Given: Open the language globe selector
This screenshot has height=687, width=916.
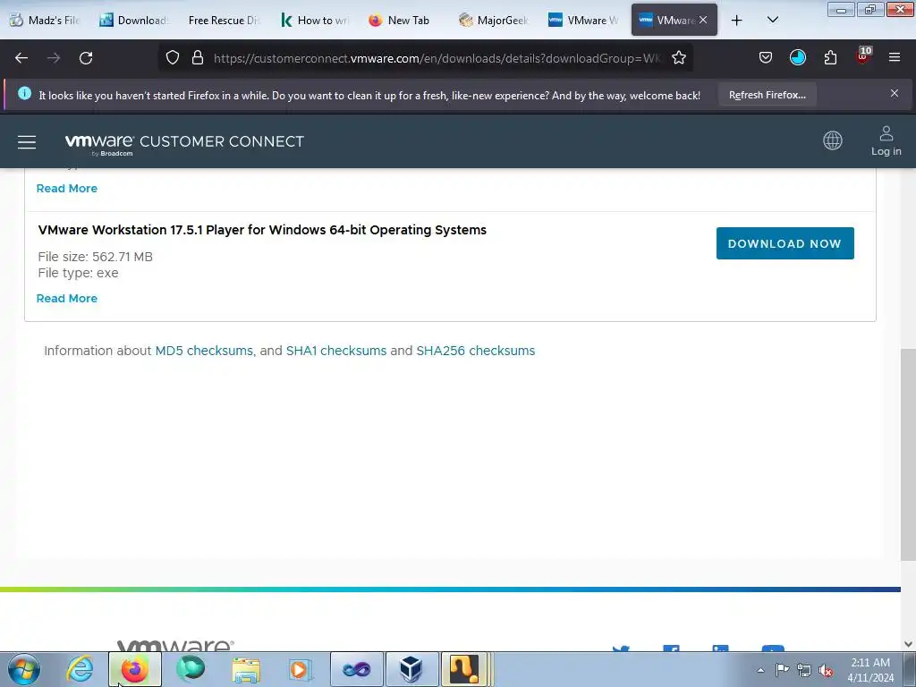Looking at the screenshot, I should [833, 140].
